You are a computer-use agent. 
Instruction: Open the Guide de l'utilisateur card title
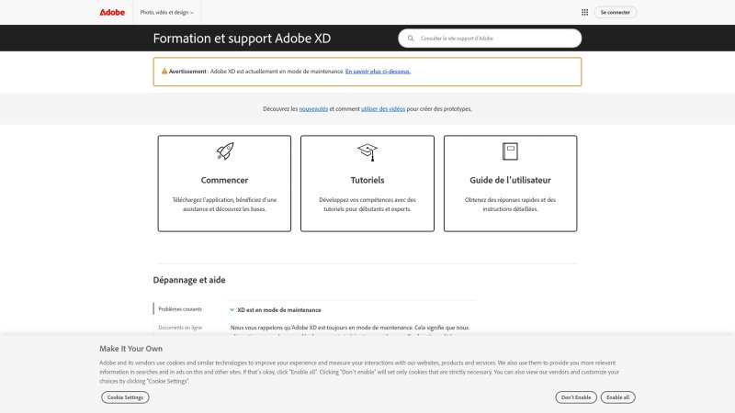[510, 180]
